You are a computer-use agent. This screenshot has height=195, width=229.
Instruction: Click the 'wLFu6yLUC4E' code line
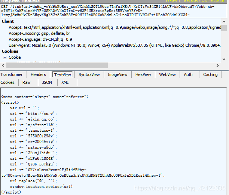click(x=33, y=158)
